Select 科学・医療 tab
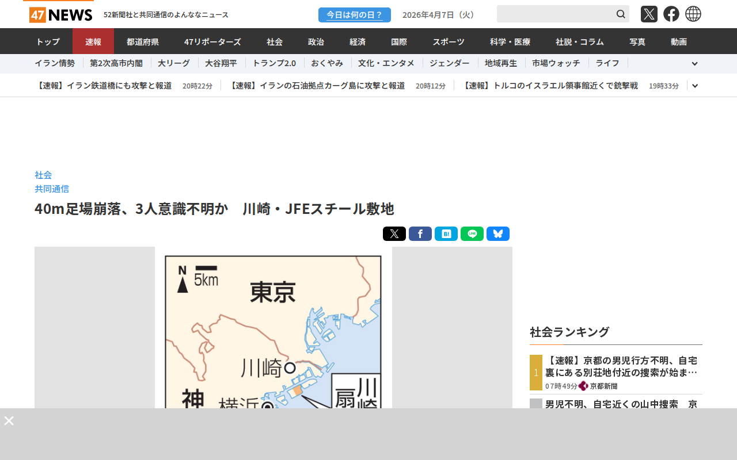This screenshot has width=737, height=460. pyautogui.click(x=510, y=41)
